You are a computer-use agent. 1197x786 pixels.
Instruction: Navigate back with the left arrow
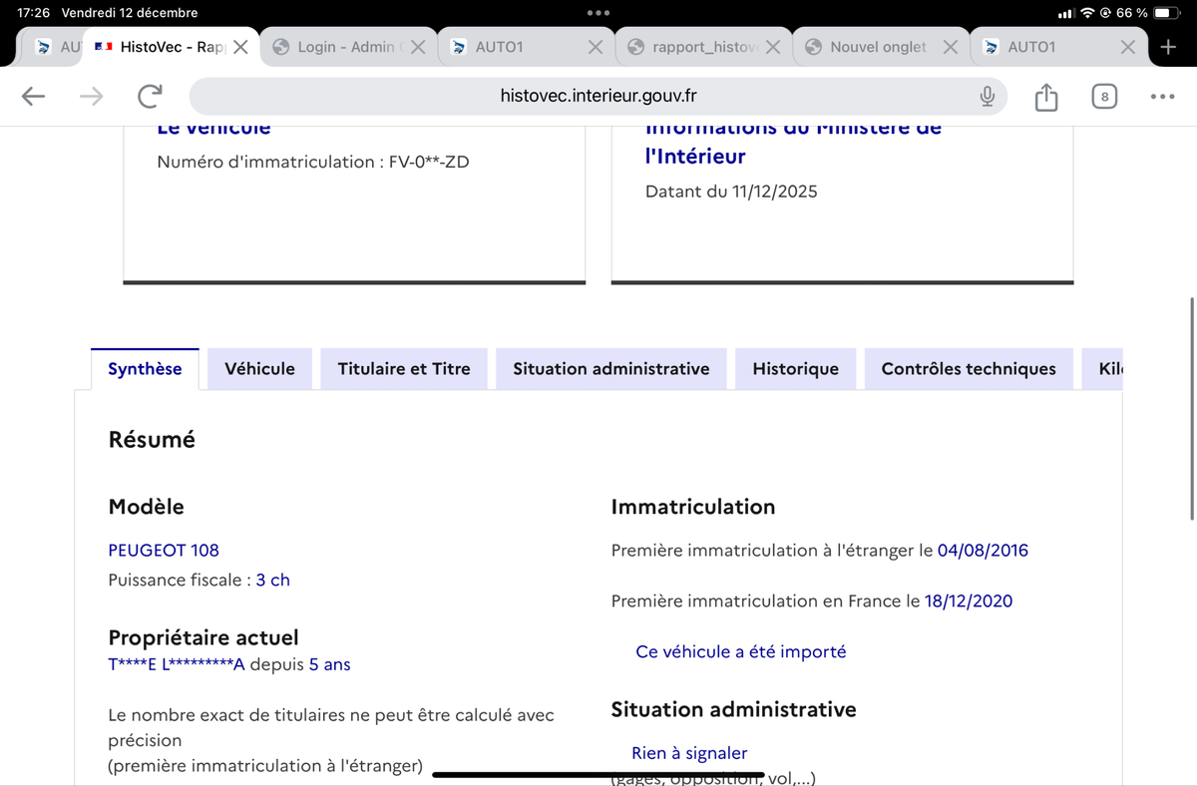33,96
